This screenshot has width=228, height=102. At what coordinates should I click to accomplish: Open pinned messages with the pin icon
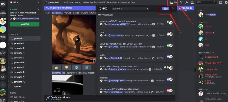point(187,2)
